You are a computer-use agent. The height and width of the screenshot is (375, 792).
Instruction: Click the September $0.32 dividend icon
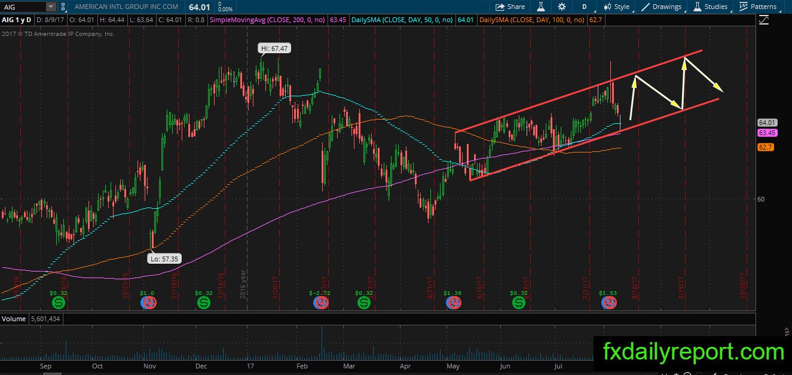(59, 303)
